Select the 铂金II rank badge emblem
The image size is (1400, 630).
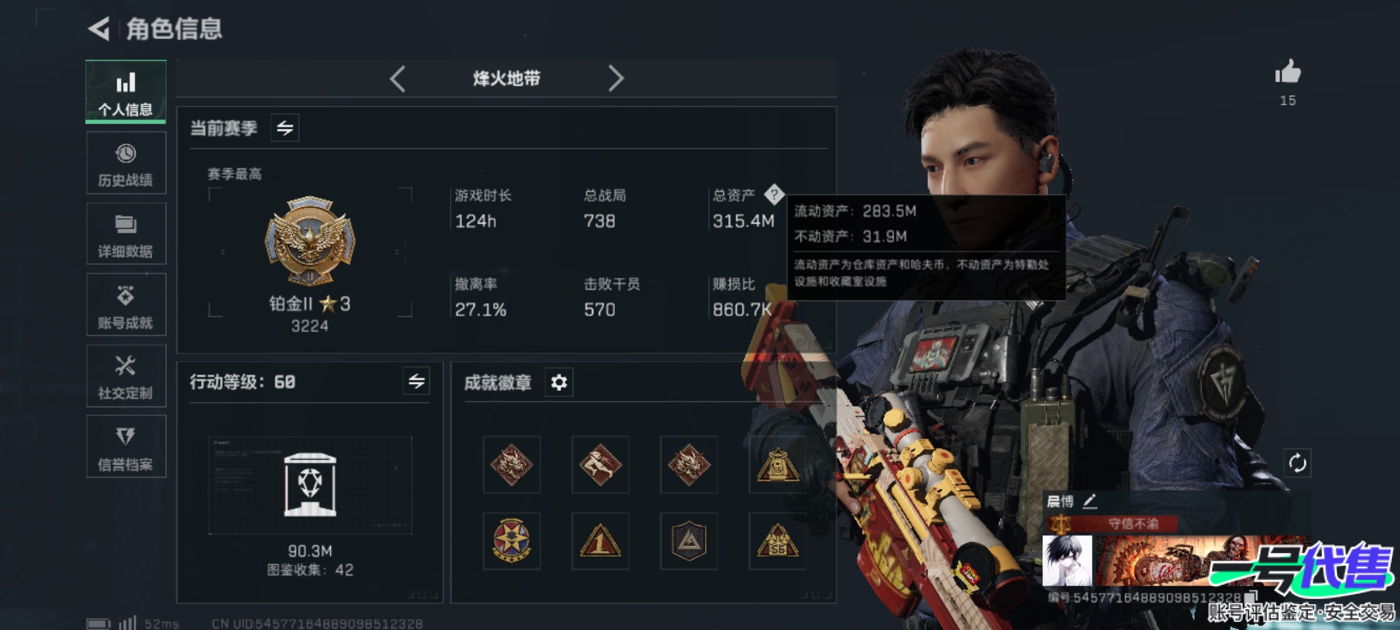click(x=310, y=240)
